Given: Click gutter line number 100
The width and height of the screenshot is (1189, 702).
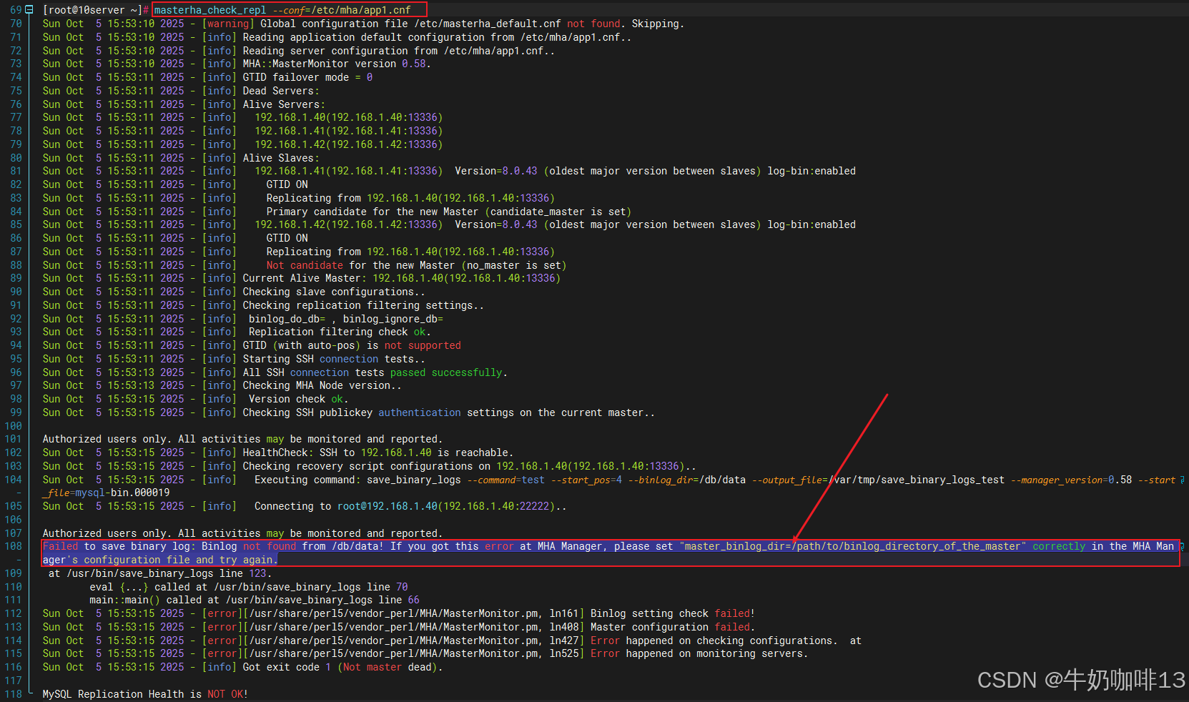Looking at the screenshot, I should coord(13,426).
